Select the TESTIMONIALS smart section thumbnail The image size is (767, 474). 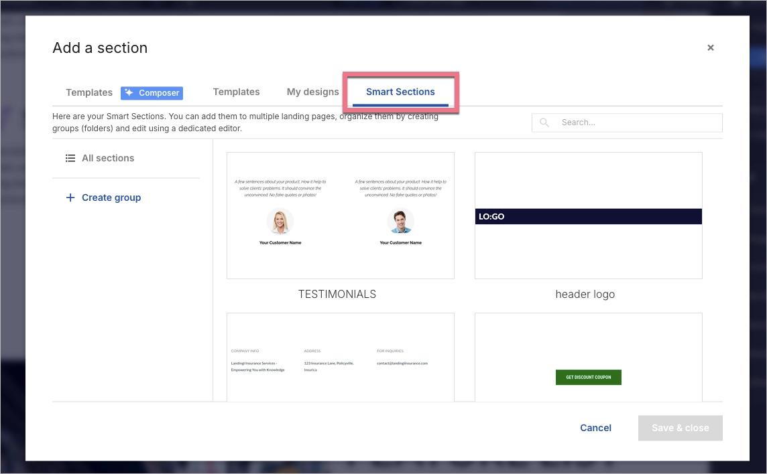340,216
